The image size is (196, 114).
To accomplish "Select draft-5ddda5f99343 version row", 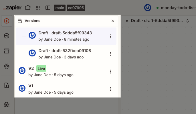I will tap(66, 36).
